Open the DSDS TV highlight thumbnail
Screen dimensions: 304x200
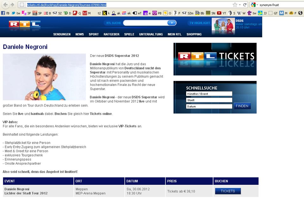(223, 25)
